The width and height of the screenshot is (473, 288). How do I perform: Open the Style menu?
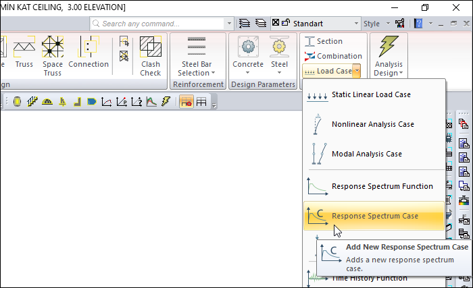tap(376, 24)
